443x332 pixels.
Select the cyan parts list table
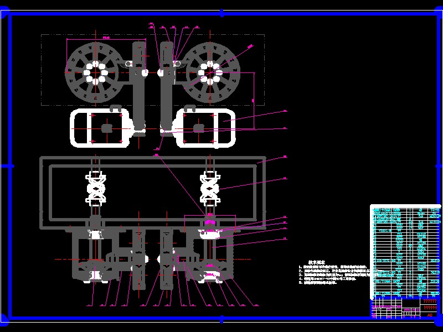(406, 252)
